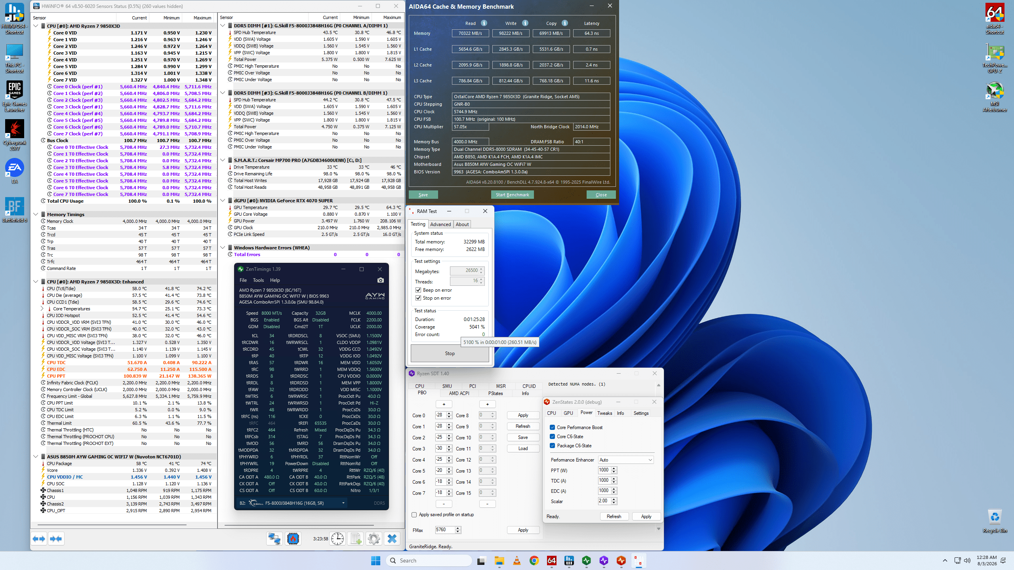Image resolution: width=1014 pixels, height=570 pixels.
Task: Select the EA desktop icon
Action: pyautogui.click(x=15, y=171)
